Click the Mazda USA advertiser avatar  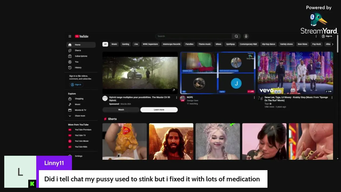tap(105, 98)
